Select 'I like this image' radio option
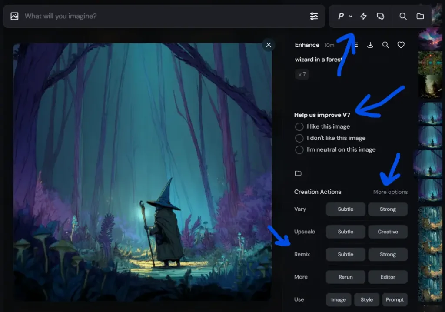Image resolution: width=445 pixels, height=312 pixels. 299,126
